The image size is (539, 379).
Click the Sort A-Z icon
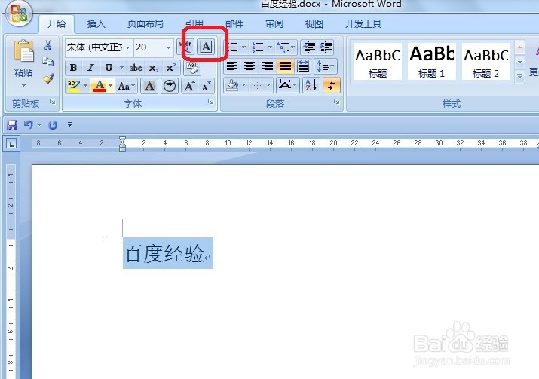pyautogui.click(x=311, y=85)
